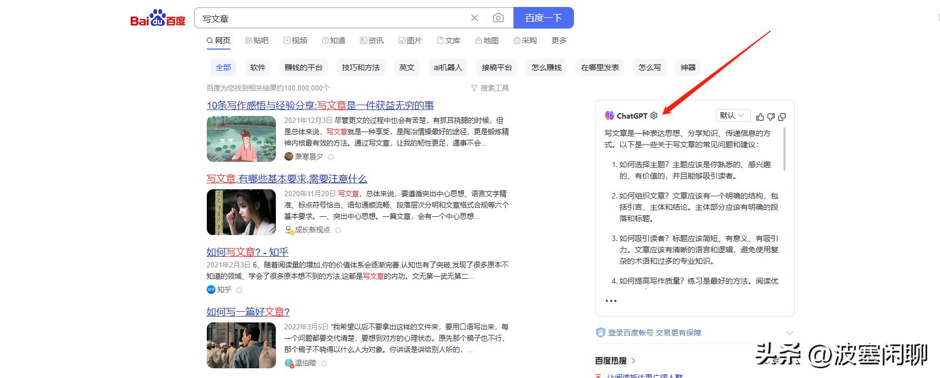Click 登录百度帐号 交易更有保障
This screenshot has width=940, height=378.
[654, 333]
